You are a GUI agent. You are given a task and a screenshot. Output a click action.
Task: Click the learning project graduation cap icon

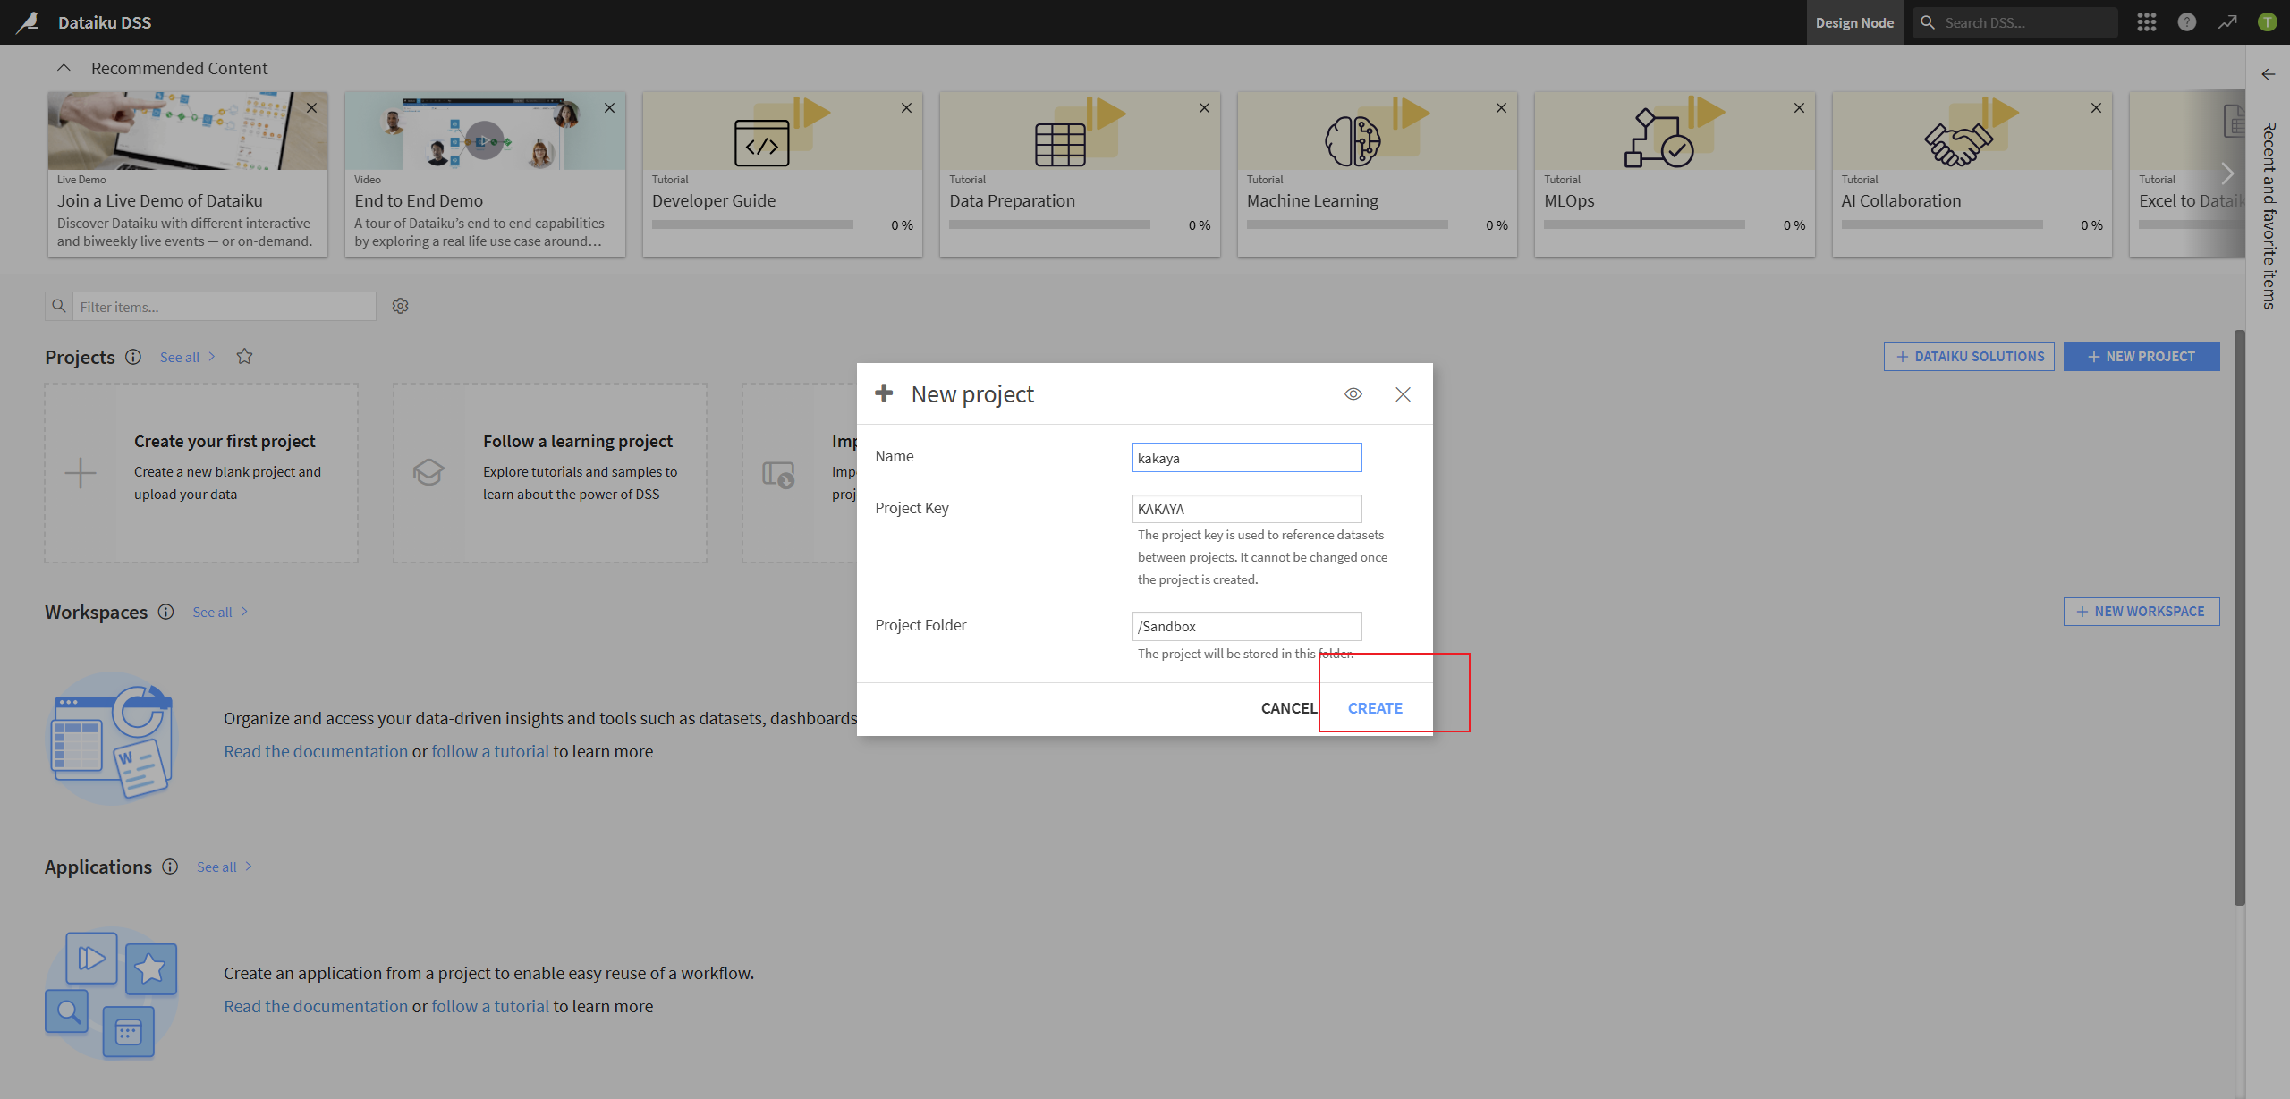(x=428, y=472)
